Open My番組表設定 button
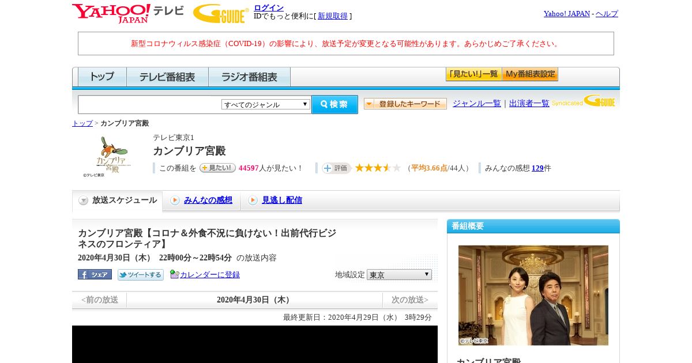This screenshot has height=363, width=692. pyautogui.click(x=530, y=74)
